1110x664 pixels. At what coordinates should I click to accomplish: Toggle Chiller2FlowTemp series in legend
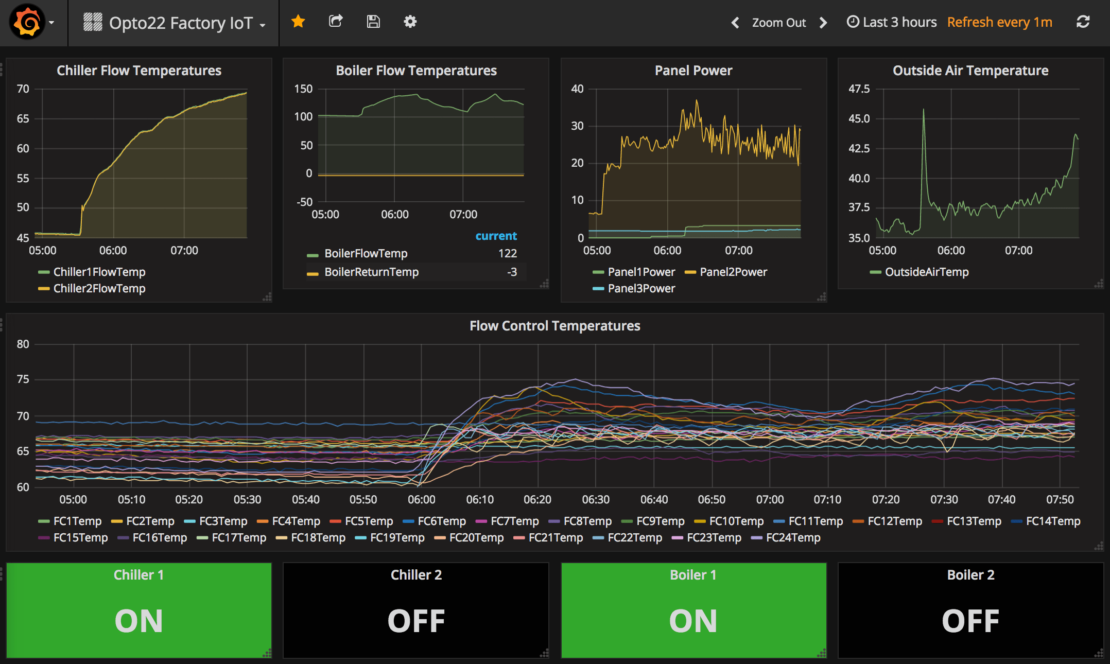99,288
